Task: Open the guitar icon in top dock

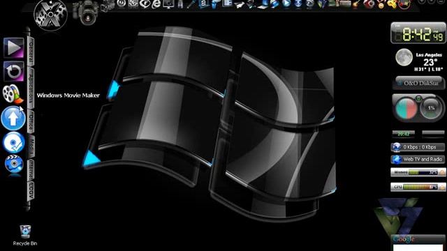Action: tap(356, 4)
